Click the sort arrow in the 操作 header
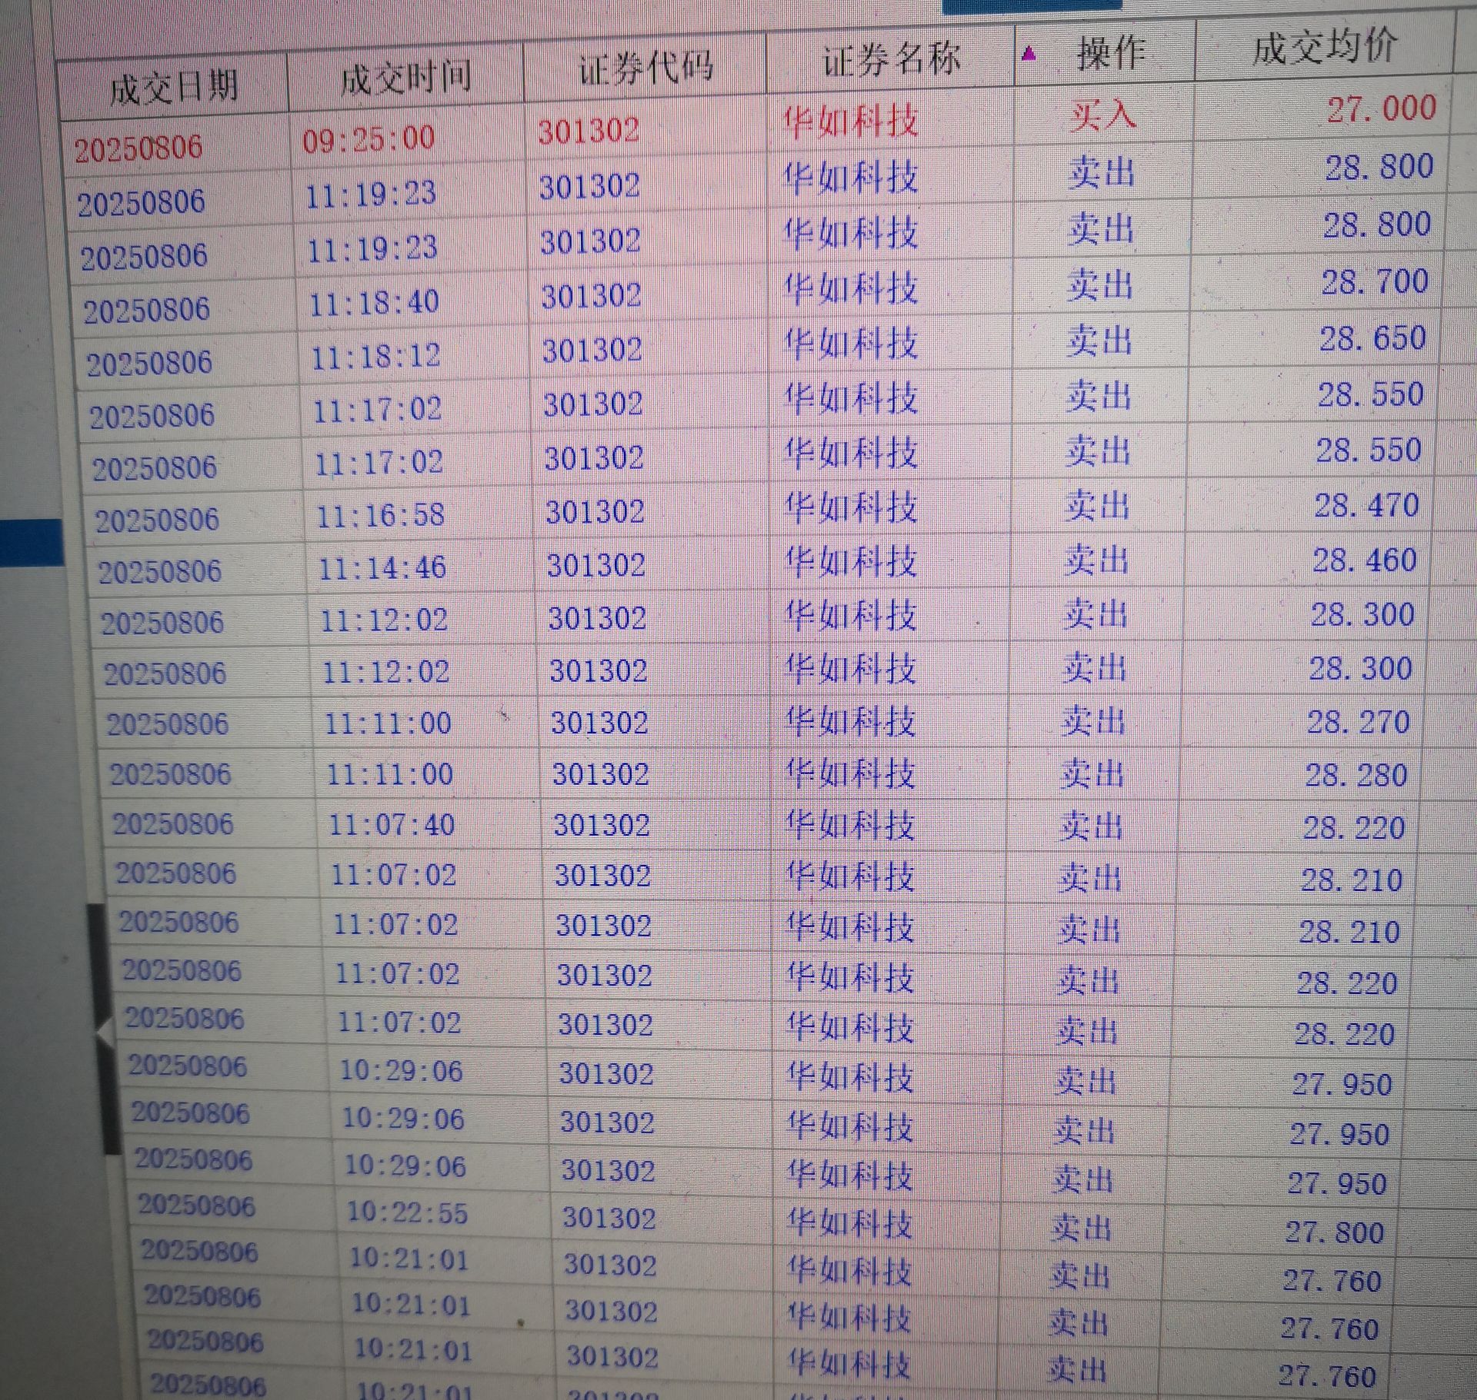Image resolution: width=1477 pixels, height=1400 pixels. [x=1029, y=54]
